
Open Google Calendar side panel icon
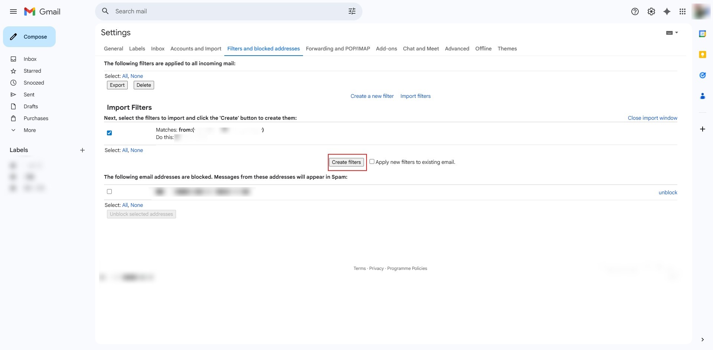[x=702, y=34]
